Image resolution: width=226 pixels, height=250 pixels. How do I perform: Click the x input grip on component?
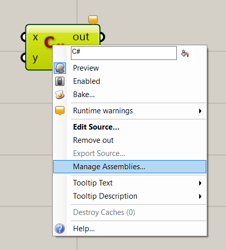point(23,37)
